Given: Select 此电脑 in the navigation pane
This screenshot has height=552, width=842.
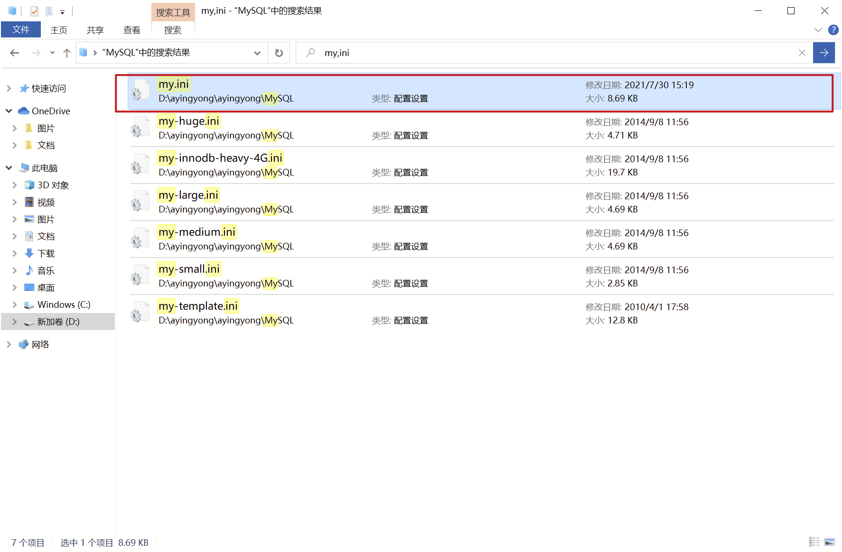Looking at the screenshot, I should click(x=45, y=168).
